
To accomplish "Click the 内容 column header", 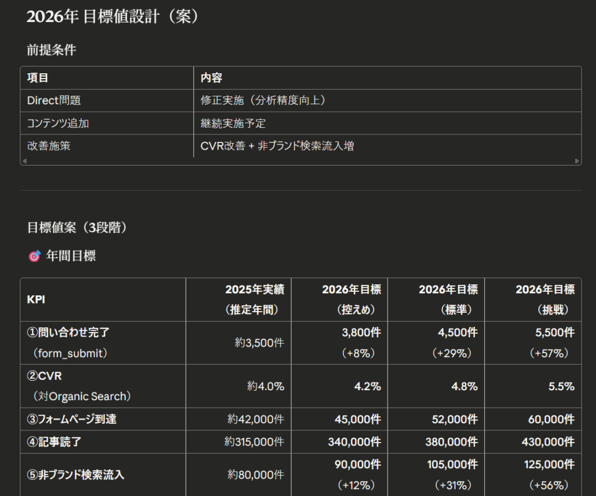I will click(x=211, y=78).
